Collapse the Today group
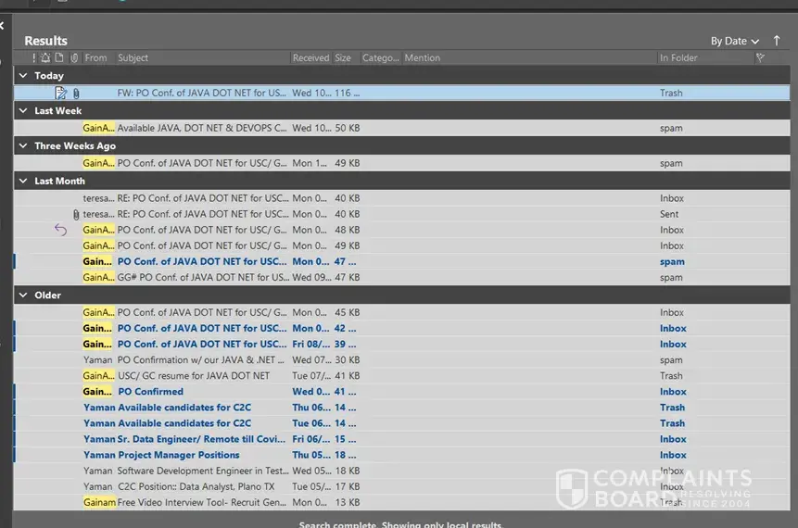 click(24, 76)
